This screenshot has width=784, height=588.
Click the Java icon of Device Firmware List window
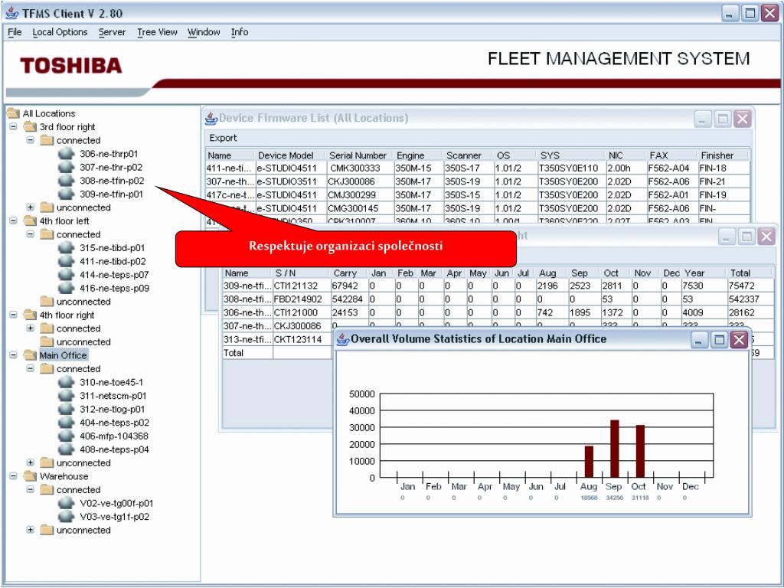click(211, 119)
